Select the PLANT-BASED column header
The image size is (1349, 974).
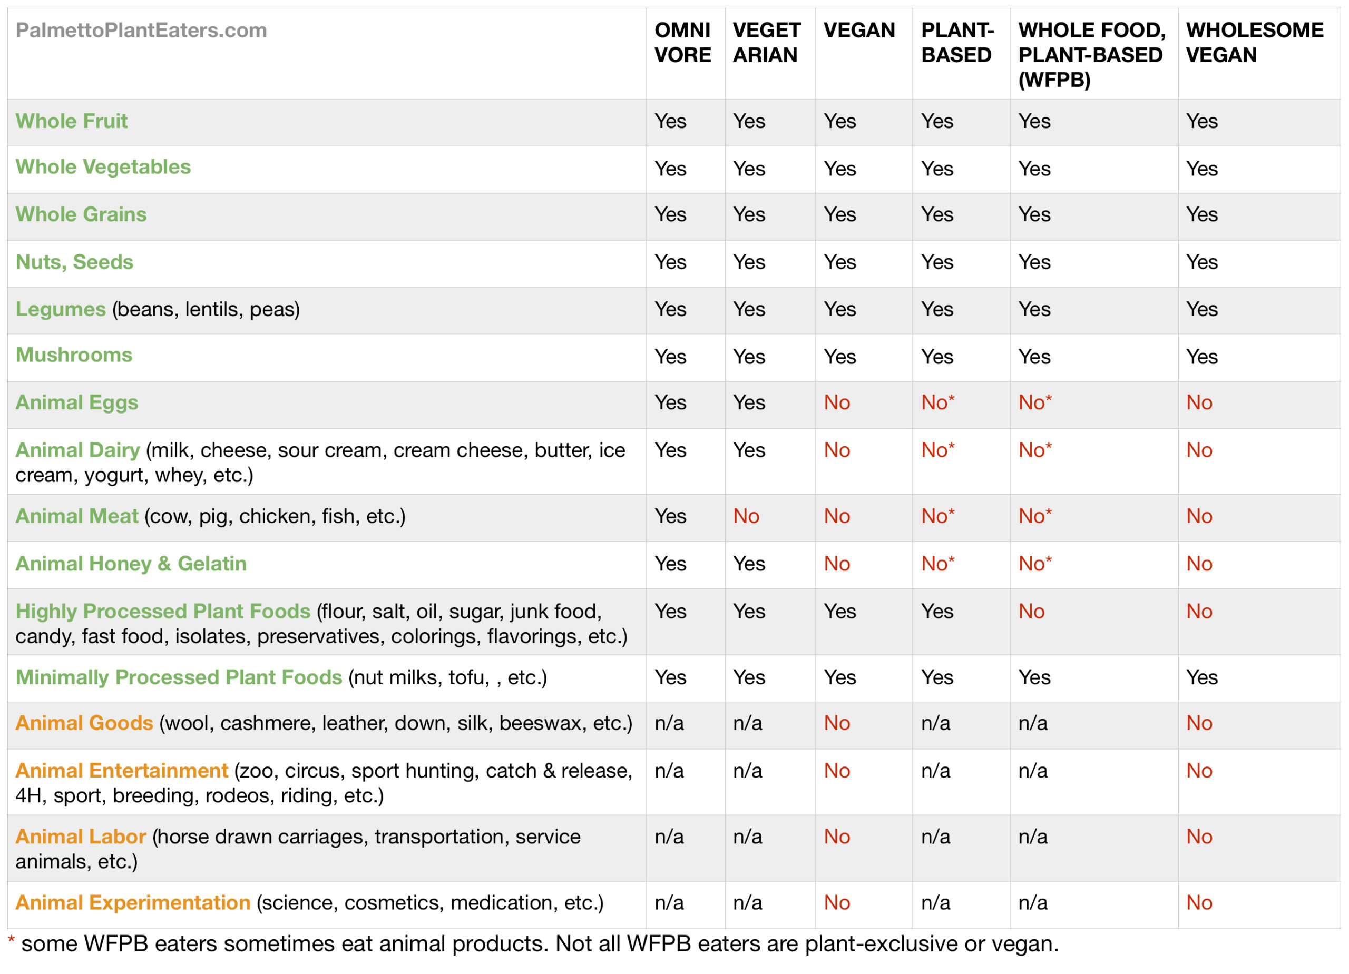pos(957,43)
